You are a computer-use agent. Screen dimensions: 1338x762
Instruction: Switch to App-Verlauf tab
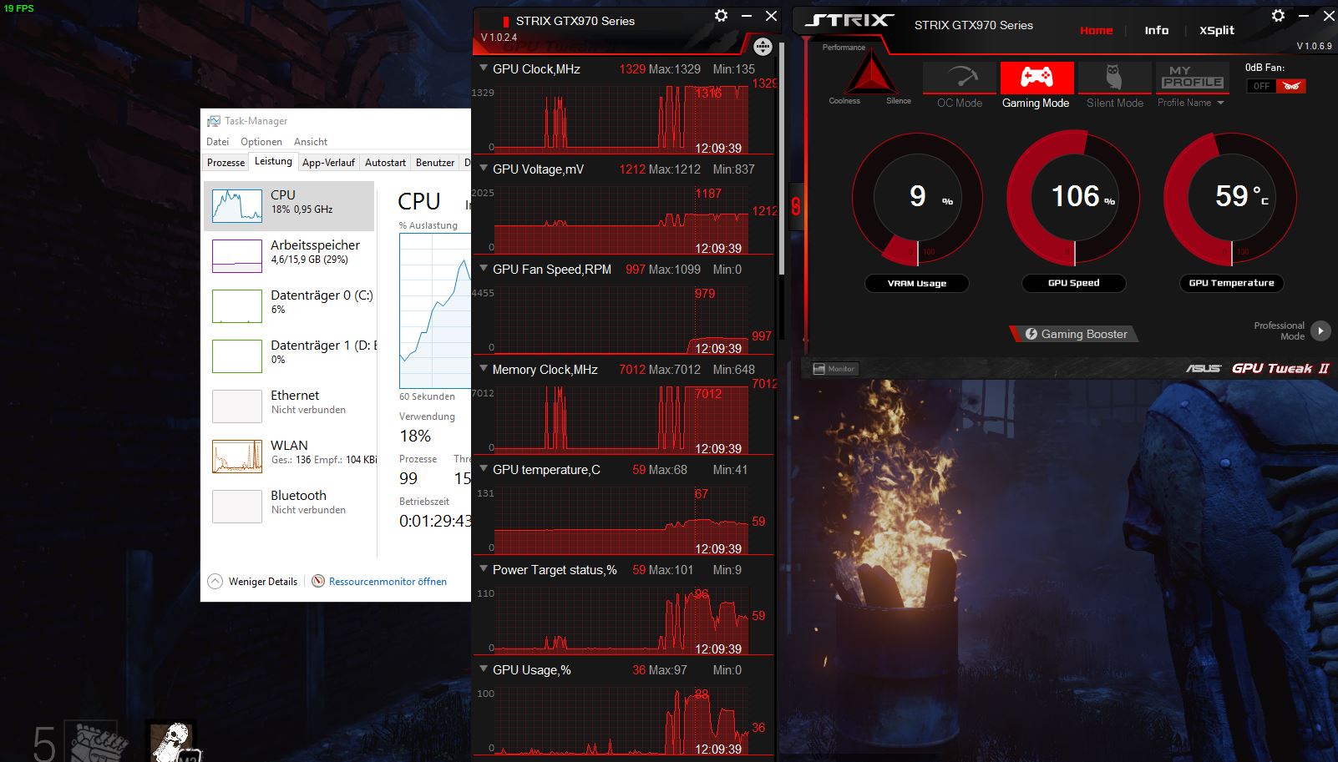coord(328,163)
